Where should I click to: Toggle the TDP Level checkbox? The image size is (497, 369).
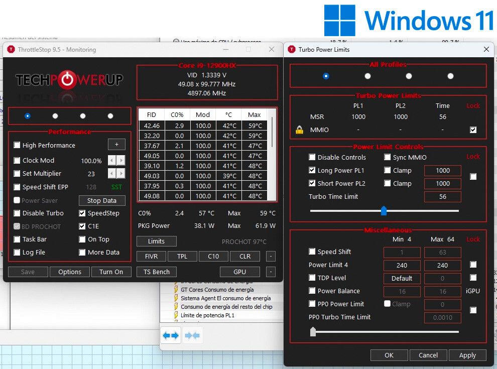[x=312, y=278]
